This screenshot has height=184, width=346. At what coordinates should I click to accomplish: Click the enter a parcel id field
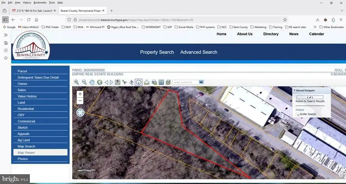(185, 82)
